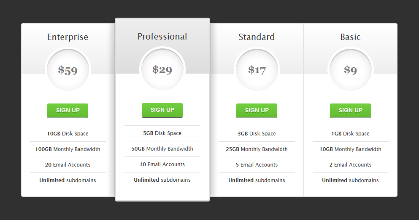This screenshot has height=220, width=419.
Task: Click the Professional plan heading
Action: [162, 37]
